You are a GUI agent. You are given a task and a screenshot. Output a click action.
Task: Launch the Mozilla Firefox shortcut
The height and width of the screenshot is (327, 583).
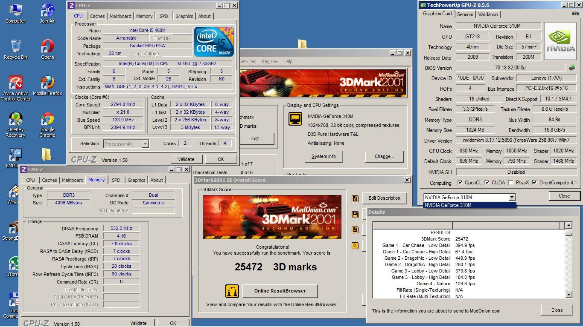47,86
